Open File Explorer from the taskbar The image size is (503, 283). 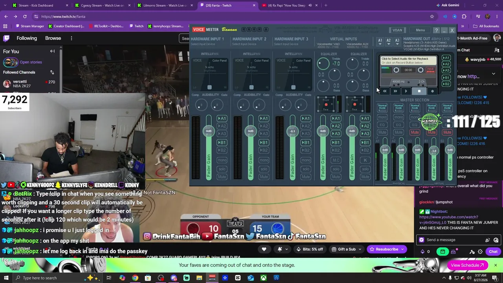[199, 278]
